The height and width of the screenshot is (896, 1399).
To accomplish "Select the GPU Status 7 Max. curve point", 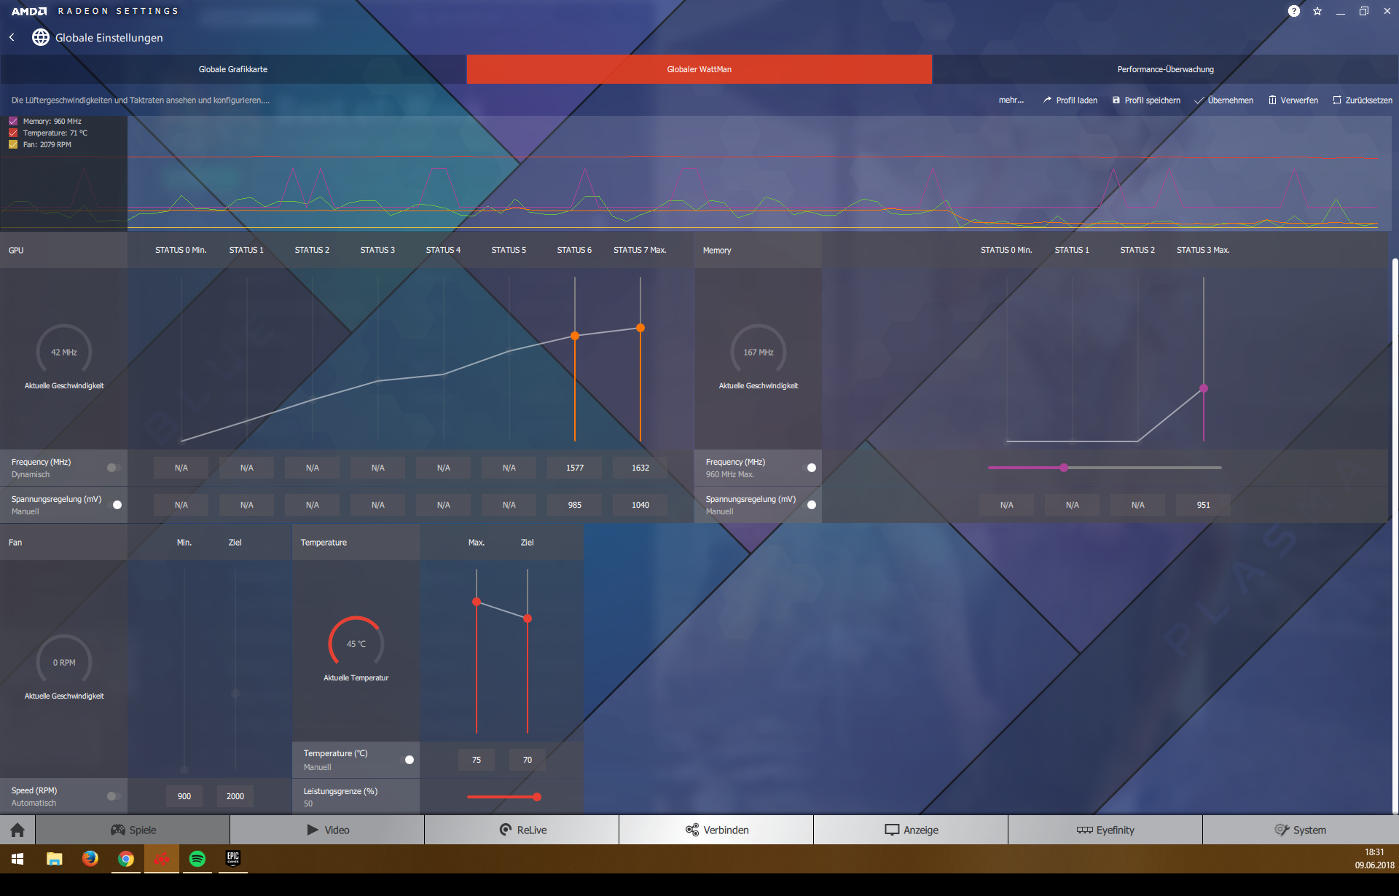I will (x=640, y=328).
